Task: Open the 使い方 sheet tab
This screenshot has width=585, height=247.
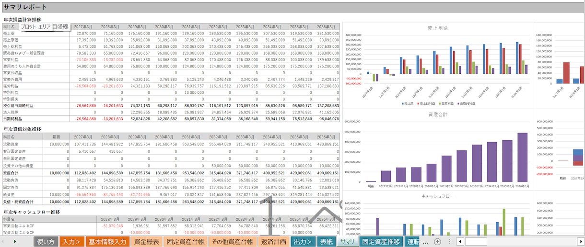Action: [46, 242]
